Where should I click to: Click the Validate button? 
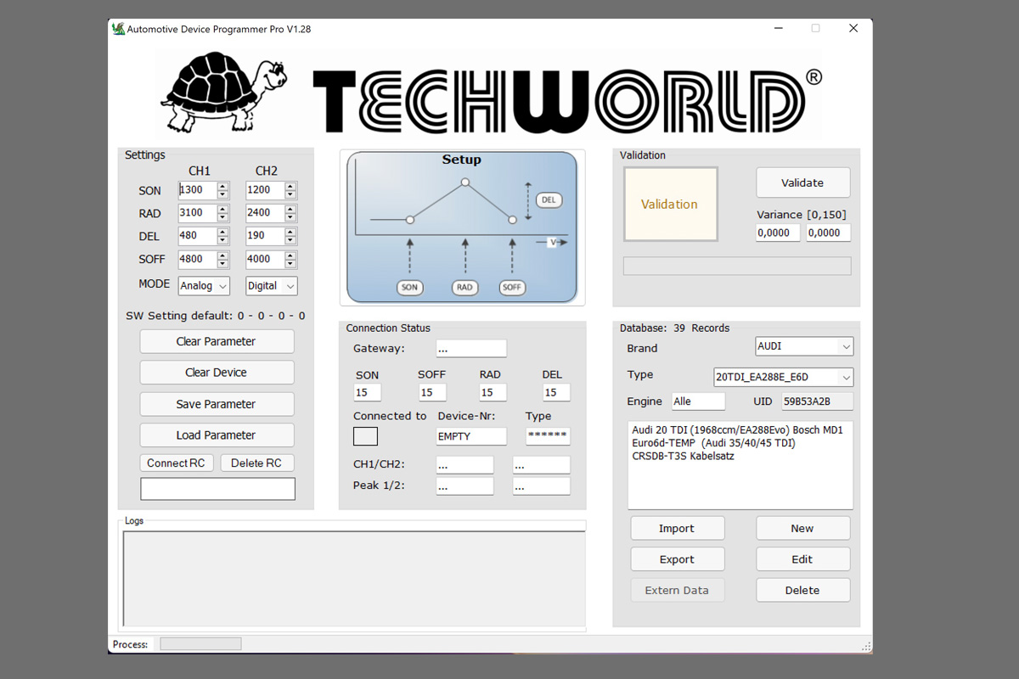click(x=802, y=182)
